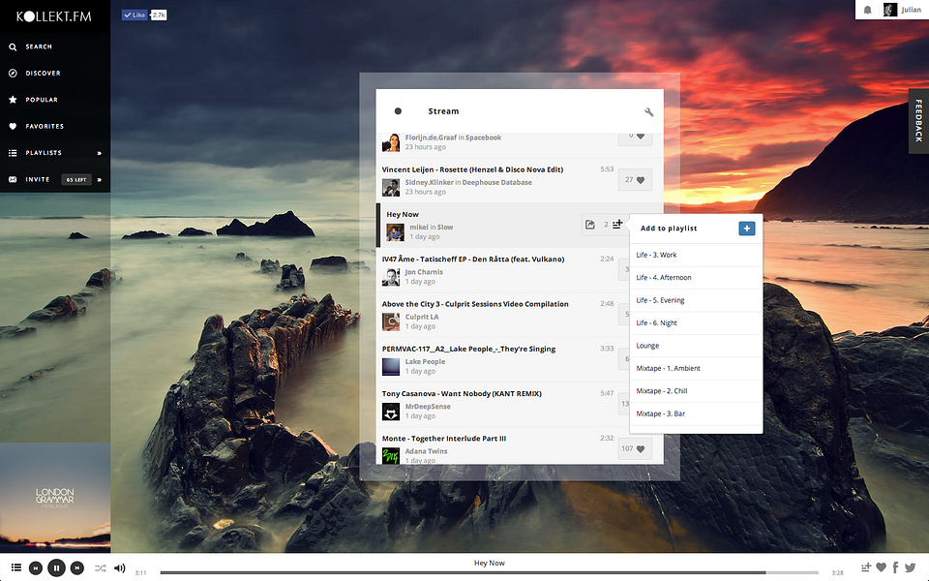The height and width of the screenshot is (581, 929).
Task: Share the Hey Now track
Action: [590, 225]
